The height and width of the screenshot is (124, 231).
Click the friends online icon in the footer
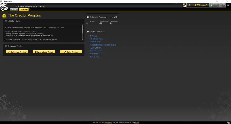[x=229, y=123]
